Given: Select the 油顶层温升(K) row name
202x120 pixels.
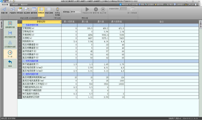Looking at the screenshot, I should [x=42, y=51].
